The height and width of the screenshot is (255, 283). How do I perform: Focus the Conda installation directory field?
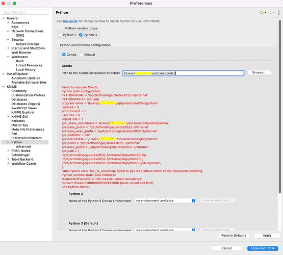[x=183, y=73]
